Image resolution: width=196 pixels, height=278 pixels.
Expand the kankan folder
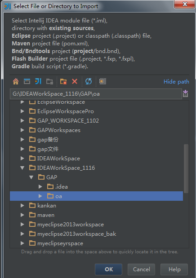(x=22, y=206)
